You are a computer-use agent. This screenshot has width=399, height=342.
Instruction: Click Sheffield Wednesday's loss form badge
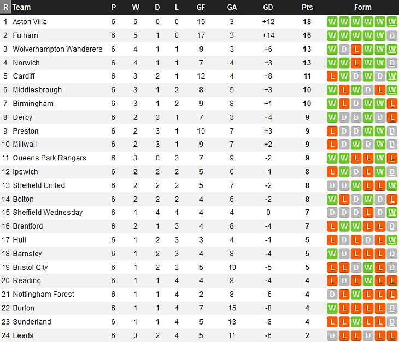tap(368, 213)
